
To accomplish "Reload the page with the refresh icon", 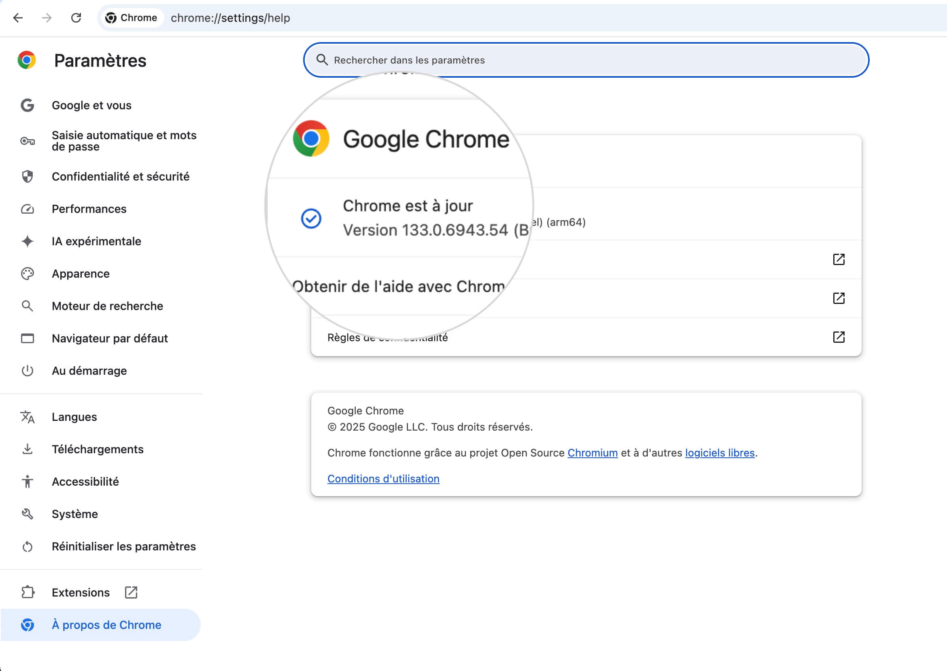I will pos(76,18).
